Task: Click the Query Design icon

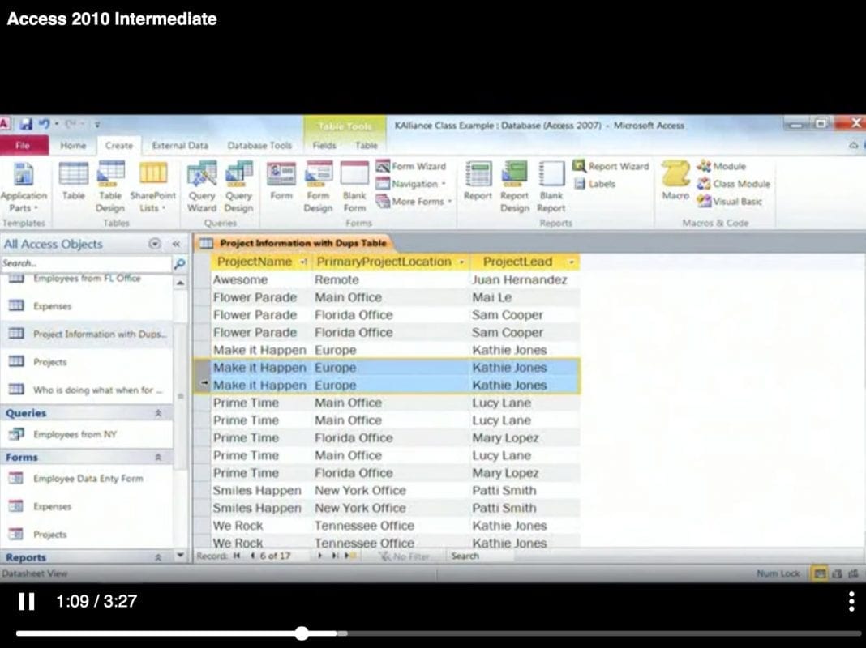Action: (238, 188)
